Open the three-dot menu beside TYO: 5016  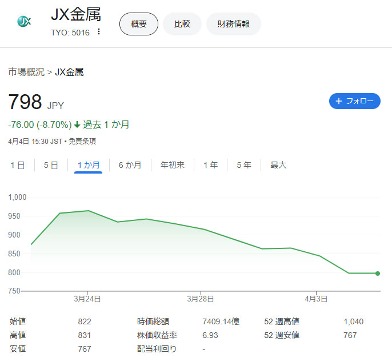point(99,32)
